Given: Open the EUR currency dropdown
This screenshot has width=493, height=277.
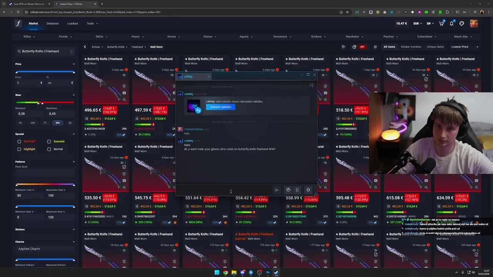Looking at the screenshot, I should point(418,23).
